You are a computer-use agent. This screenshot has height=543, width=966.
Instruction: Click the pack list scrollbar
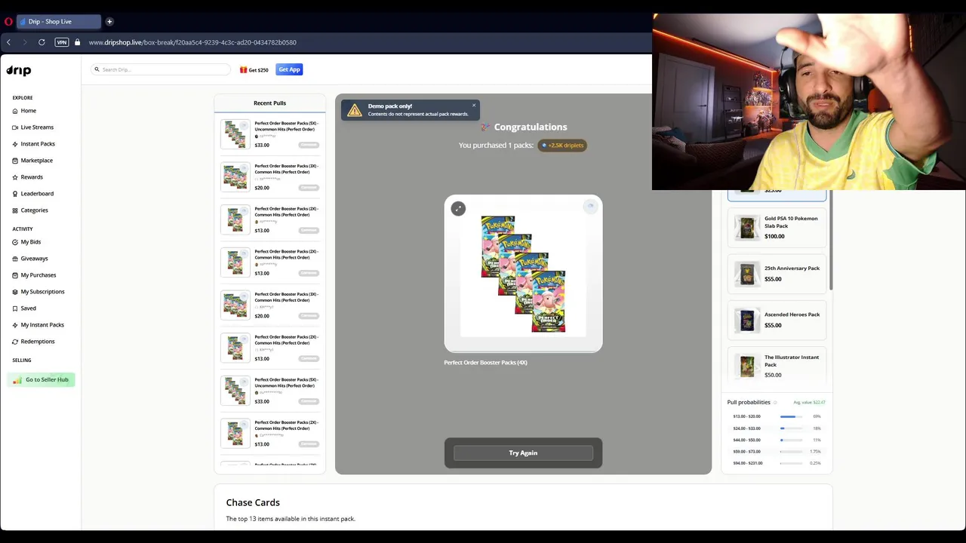click(x=831, y=241)
